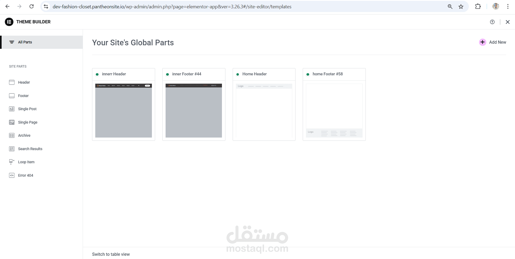Bookmark this page with the star
This screenshot has width=515, height=259.
coord(461,6)
